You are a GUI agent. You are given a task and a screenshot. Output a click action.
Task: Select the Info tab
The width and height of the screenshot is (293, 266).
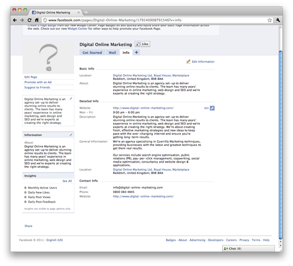click(x=126, y=52)
